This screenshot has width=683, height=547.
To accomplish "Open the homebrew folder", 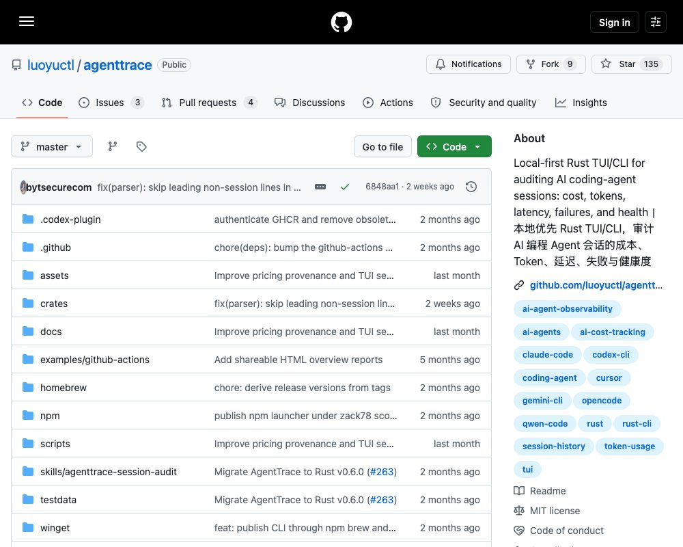I will [x=63, y=388].
